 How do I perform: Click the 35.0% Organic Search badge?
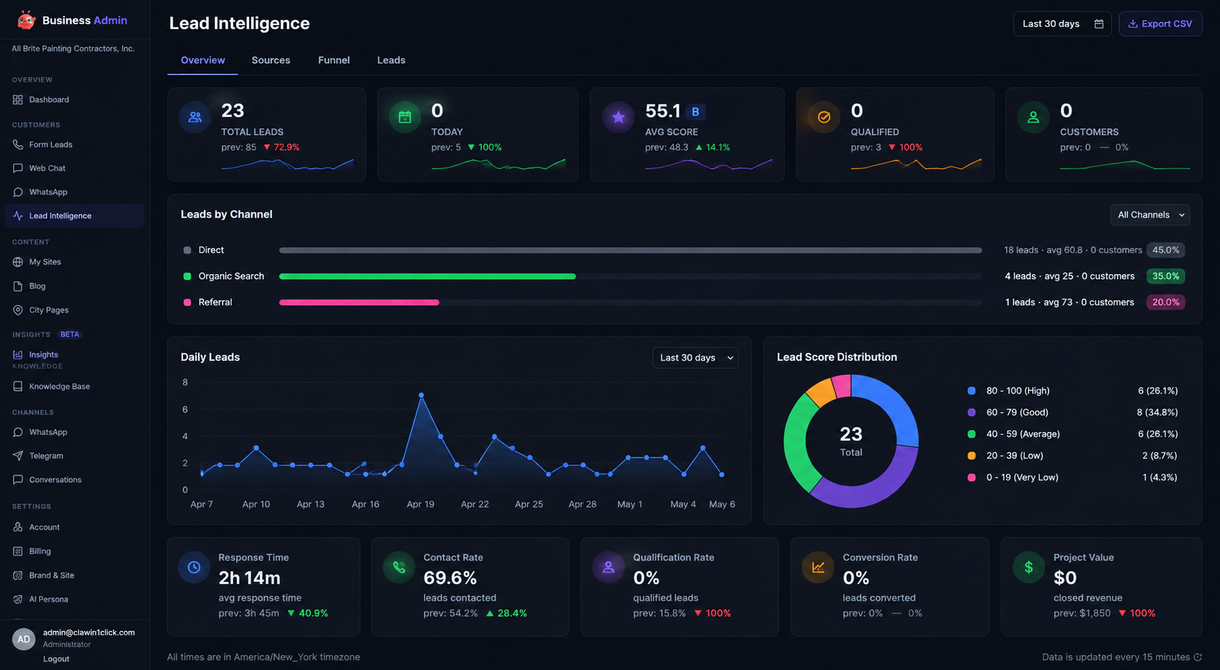pyautogui.click(x=1166, y=276)
